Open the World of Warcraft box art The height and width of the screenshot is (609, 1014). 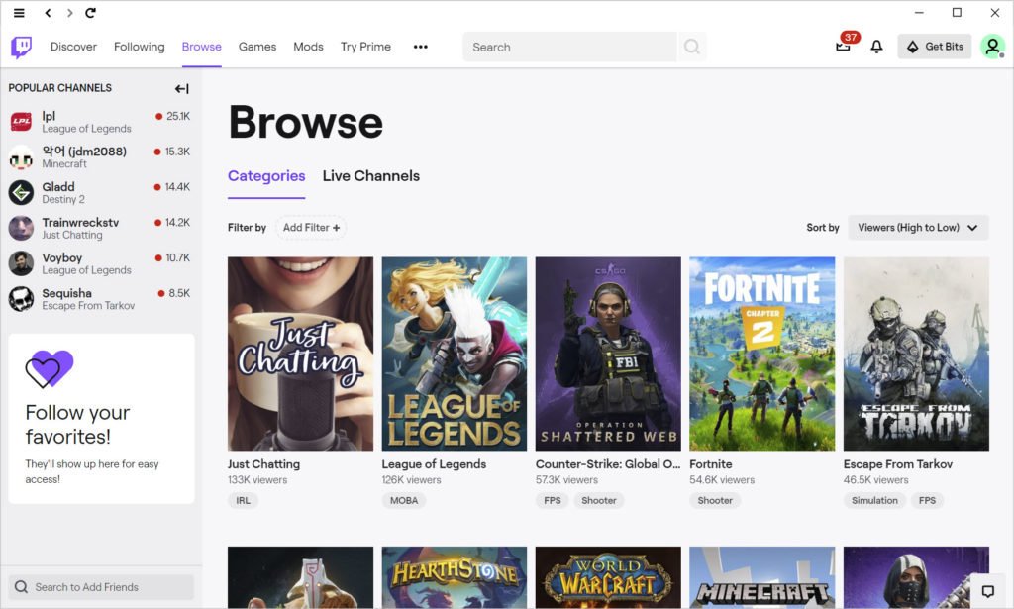(608, 577)
